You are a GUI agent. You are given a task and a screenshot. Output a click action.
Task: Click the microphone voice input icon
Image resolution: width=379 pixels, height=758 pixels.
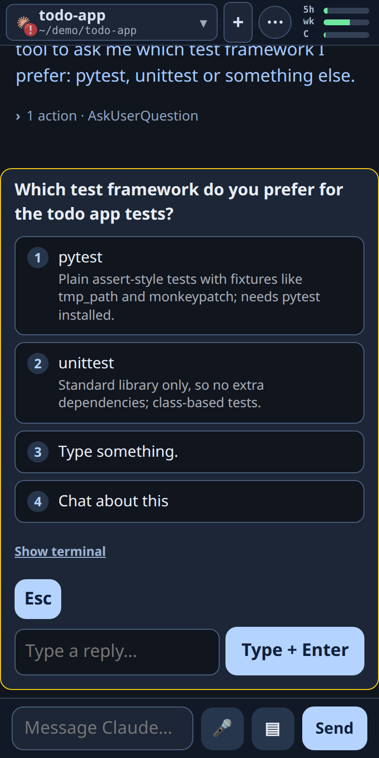click(223, 728)
